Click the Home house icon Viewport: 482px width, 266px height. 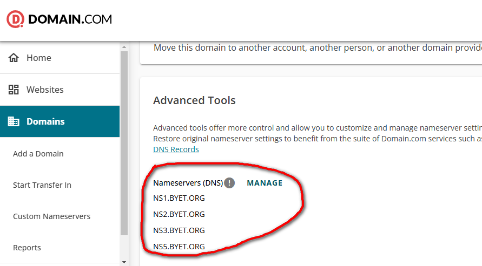coord(14,58)
